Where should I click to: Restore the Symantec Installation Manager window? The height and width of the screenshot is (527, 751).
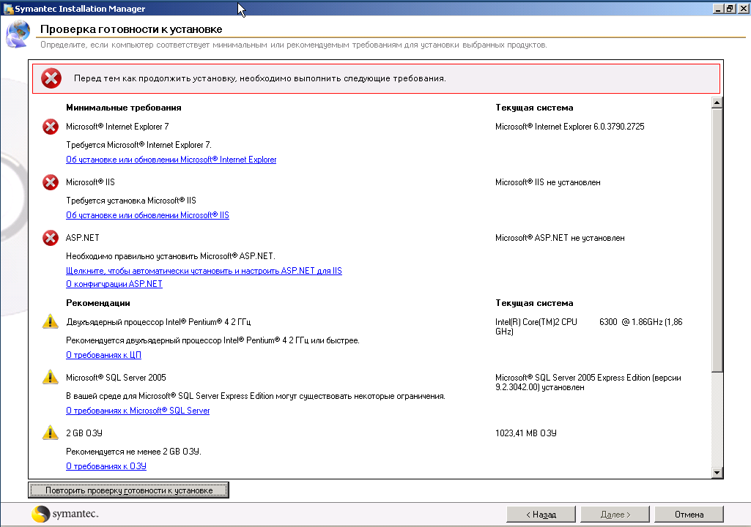[730, 9]
